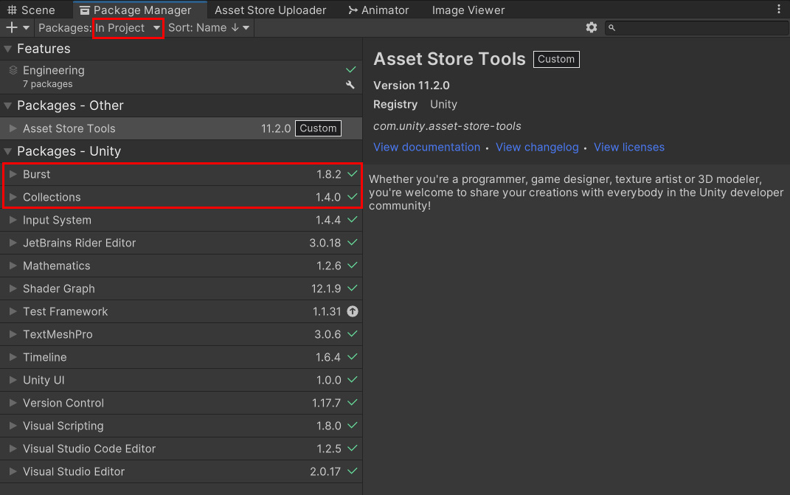
Task: Select the Visual Scripting package
Action: click(181, 426)
